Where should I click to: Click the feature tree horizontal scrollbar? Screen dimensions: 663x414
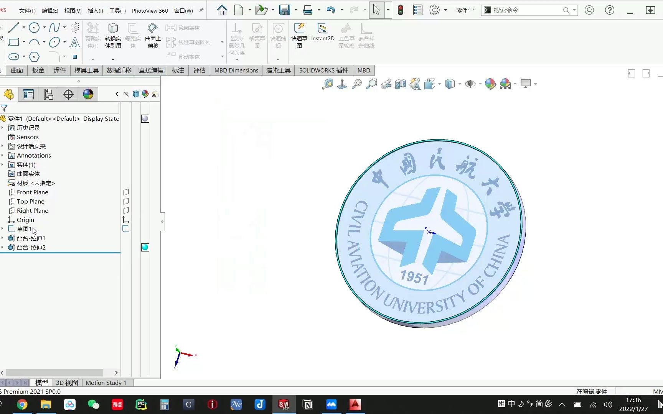[54, 373]
